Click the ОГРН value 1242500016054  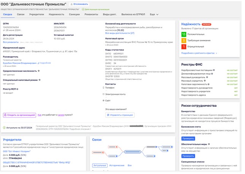click(x=11, y=27)
